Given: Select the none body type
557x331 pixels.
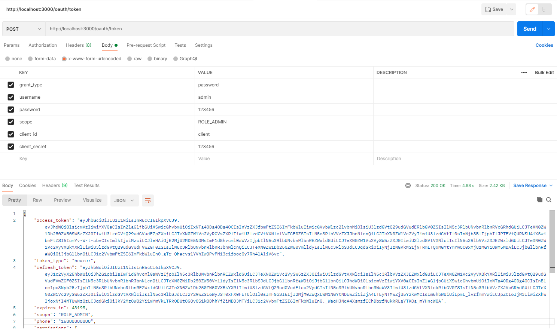Looking at the screenshot, I should (x=14, y=59).
